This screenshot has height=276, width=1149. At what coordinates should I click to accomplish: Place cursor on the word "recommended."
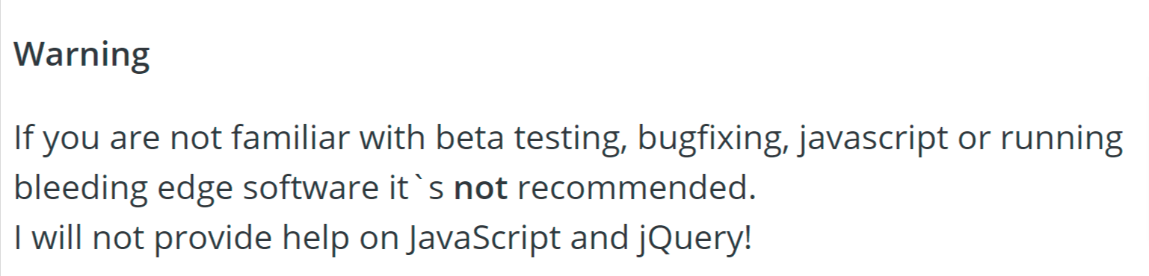[636, 190]
